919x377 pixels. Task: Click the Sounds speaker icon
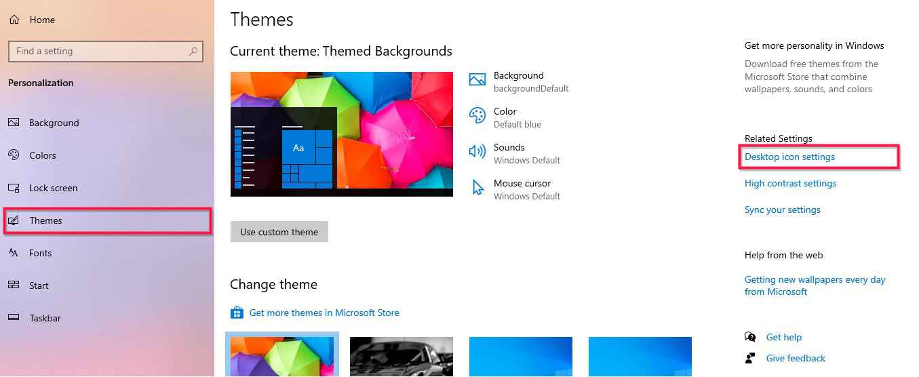tap(477, 152)
